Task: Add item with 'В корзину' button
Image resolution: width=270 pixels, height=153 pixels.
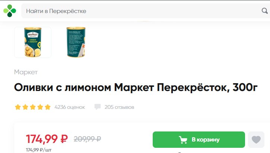Action: [x=199, y=140]
